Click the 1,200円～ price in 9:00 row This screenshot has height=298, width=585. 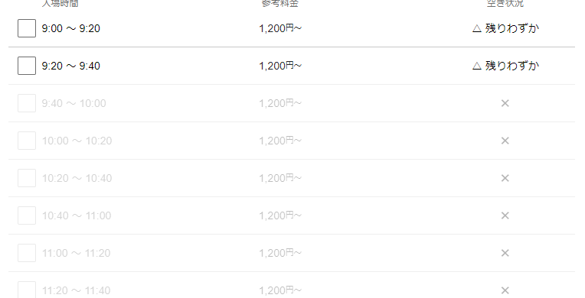tap(280, 28)
